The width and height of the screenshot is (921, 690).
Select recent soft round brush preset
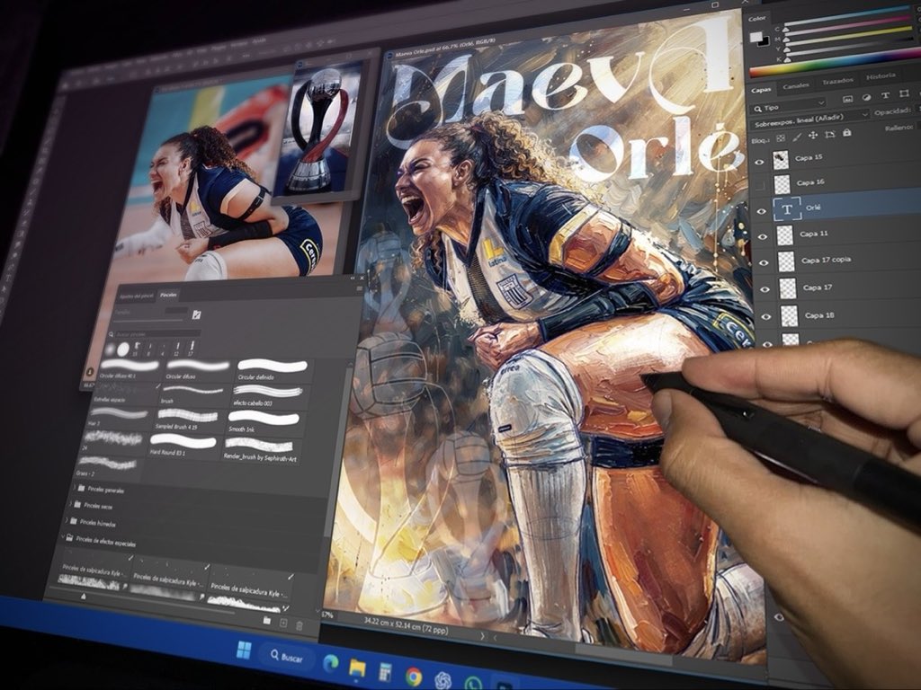coord(110,349)
